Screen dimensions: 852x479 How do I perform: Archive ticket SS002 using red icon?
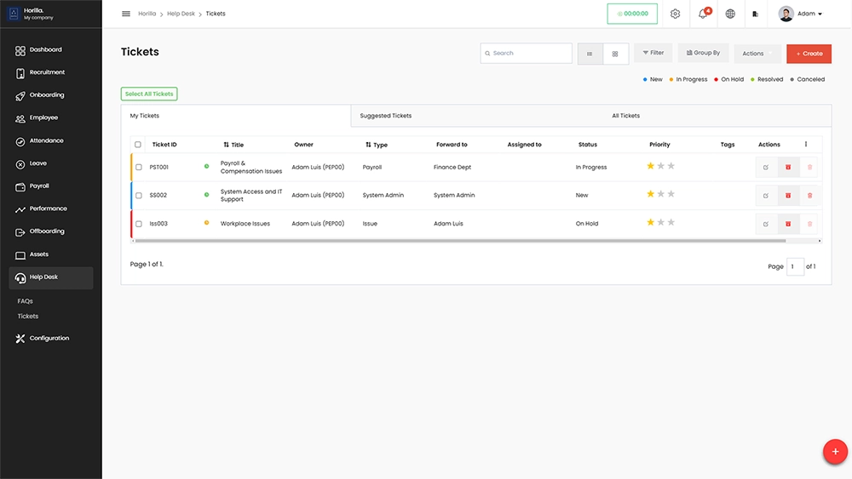[788, 196]
